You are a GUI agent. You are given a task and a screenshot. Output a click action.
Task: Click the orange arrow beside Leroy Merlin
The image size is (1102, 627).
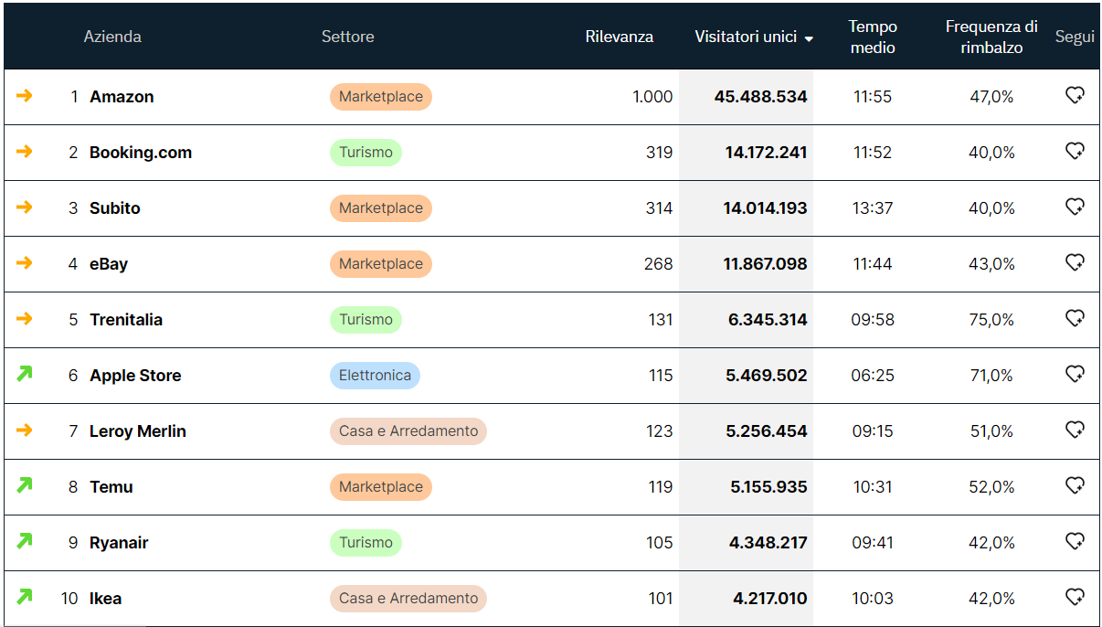pyautogui.click(x=25, y=430)
